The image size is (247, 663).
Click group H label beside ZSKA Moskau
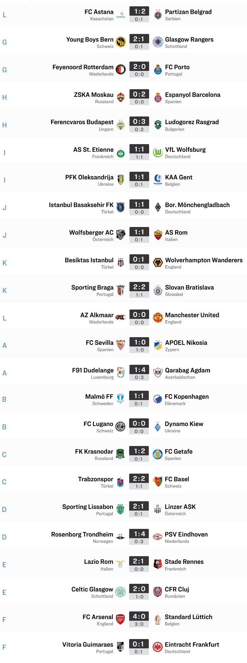[x=5, y=98]
